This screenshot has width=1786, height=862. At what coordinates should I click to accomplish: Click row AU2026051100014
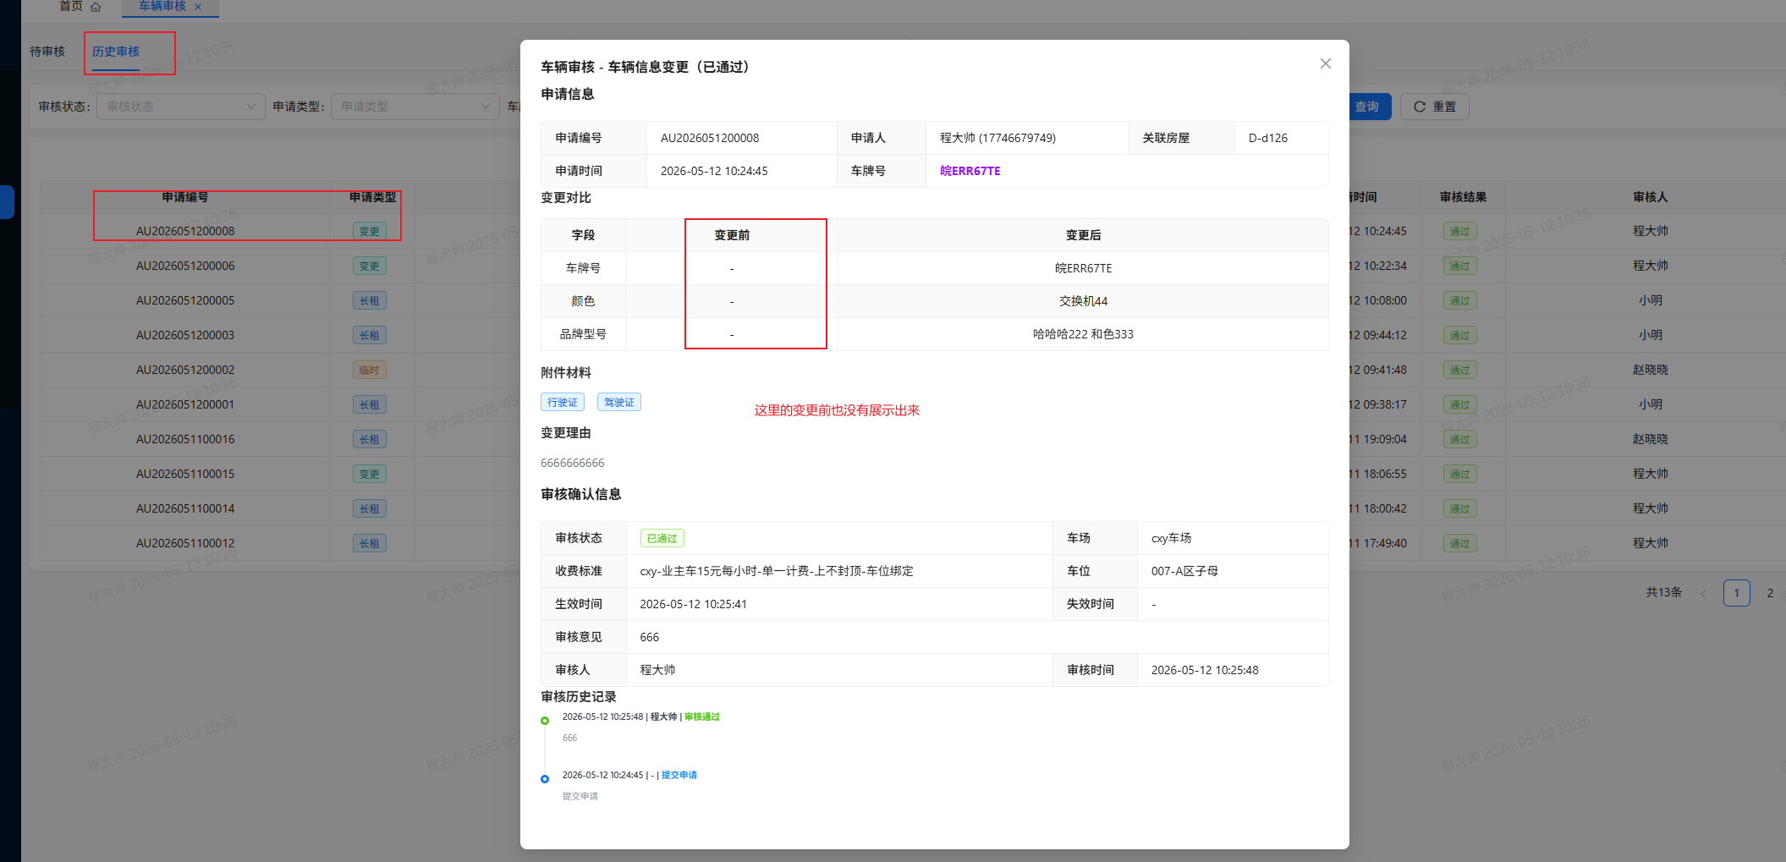click(x=185, y=508)
